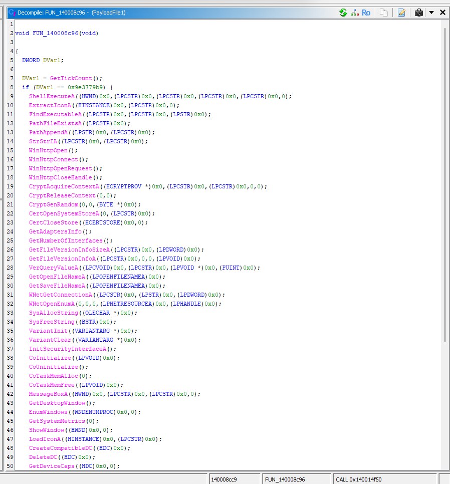The image size is (450, 484).
Task: Select GetSaveFileNameA
Action: (x=57, y=286)
